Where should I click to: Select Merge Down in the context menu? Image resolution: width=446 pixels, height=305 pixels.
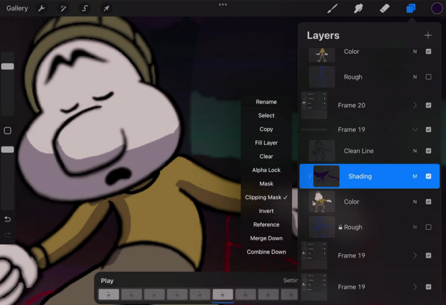click(266, 238)
